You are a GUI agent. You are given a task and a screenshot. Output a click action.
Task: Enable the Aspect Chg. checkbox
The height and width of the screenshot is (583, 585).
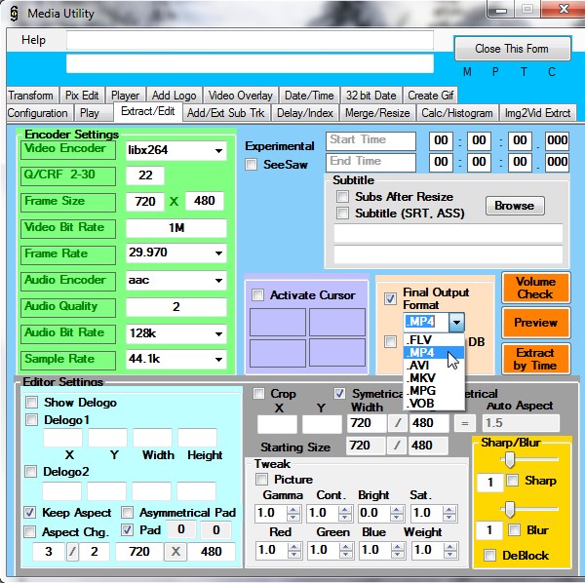click(x=30, y=531)
